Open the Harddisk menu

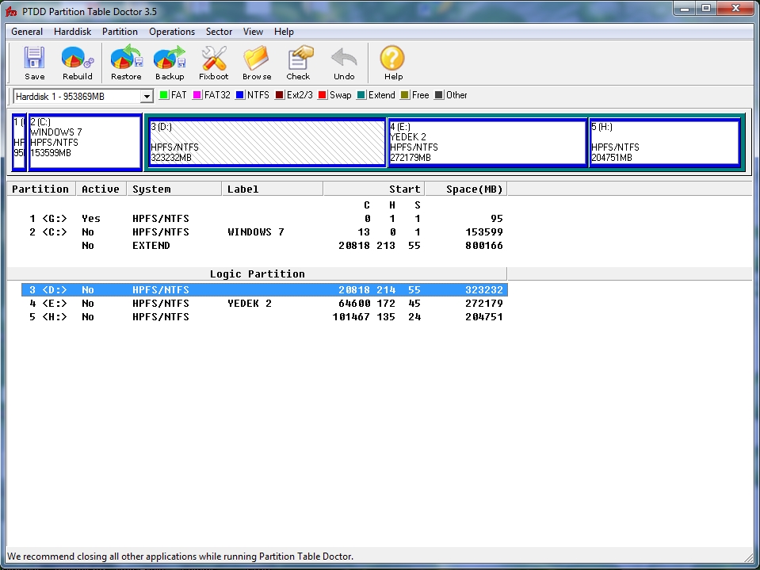pyautogui.click(x=72, y=32)
